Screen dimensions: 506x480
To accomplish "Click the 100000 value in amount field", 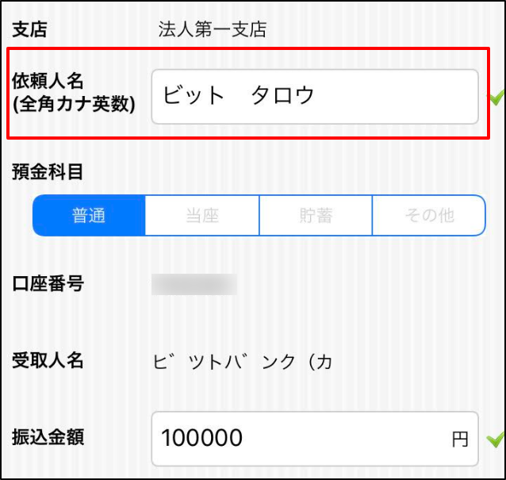I will 201,438.
